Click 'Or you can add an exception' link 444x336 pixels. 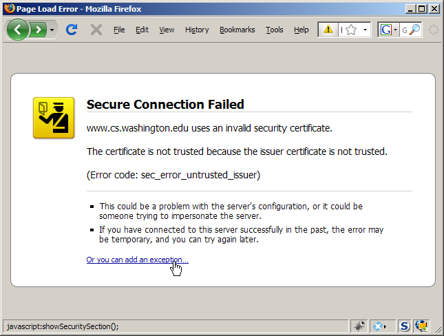coord(137,260)
